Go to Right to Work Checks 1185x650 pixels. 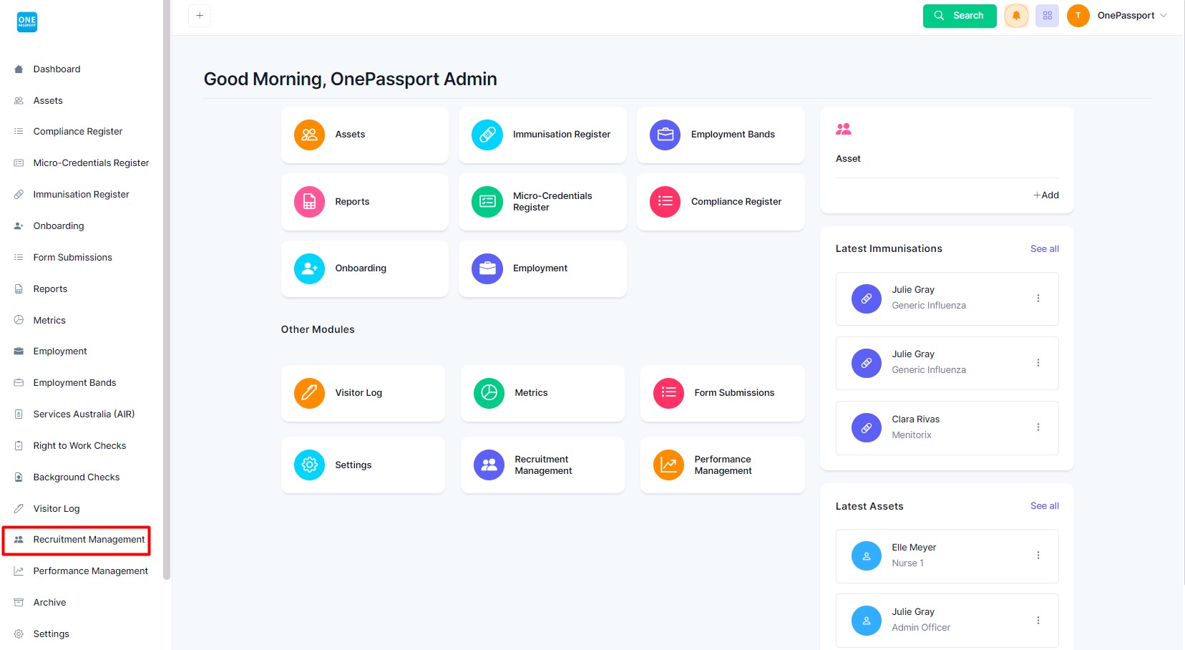[x=79, y=446]
